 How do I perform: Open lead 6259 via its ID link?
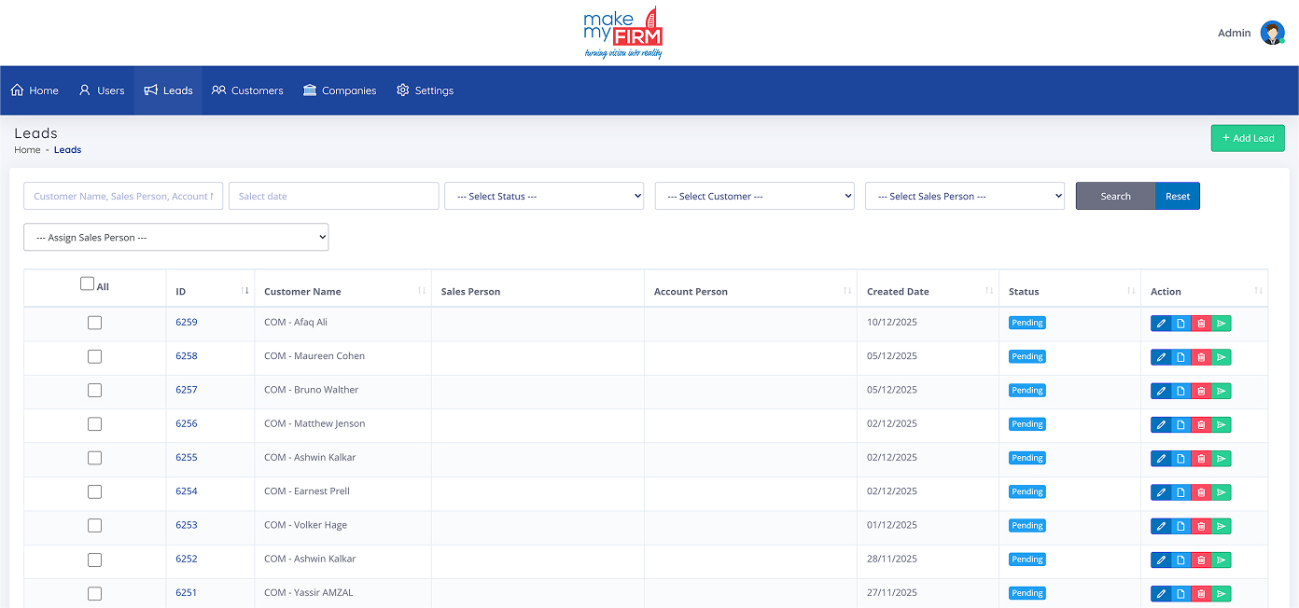[x=186, y=322]
